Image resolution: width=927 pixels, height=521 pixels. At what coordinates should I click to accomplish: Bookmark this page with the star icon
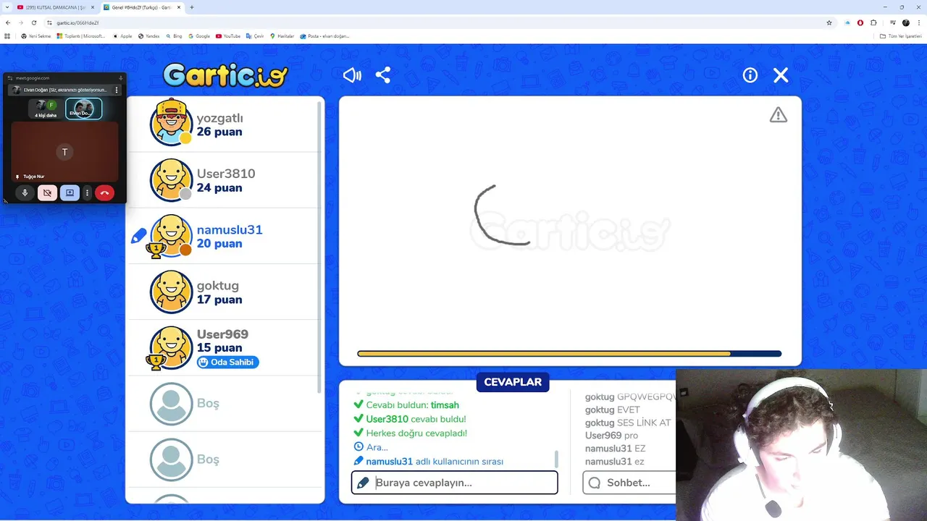pos(829,22)
